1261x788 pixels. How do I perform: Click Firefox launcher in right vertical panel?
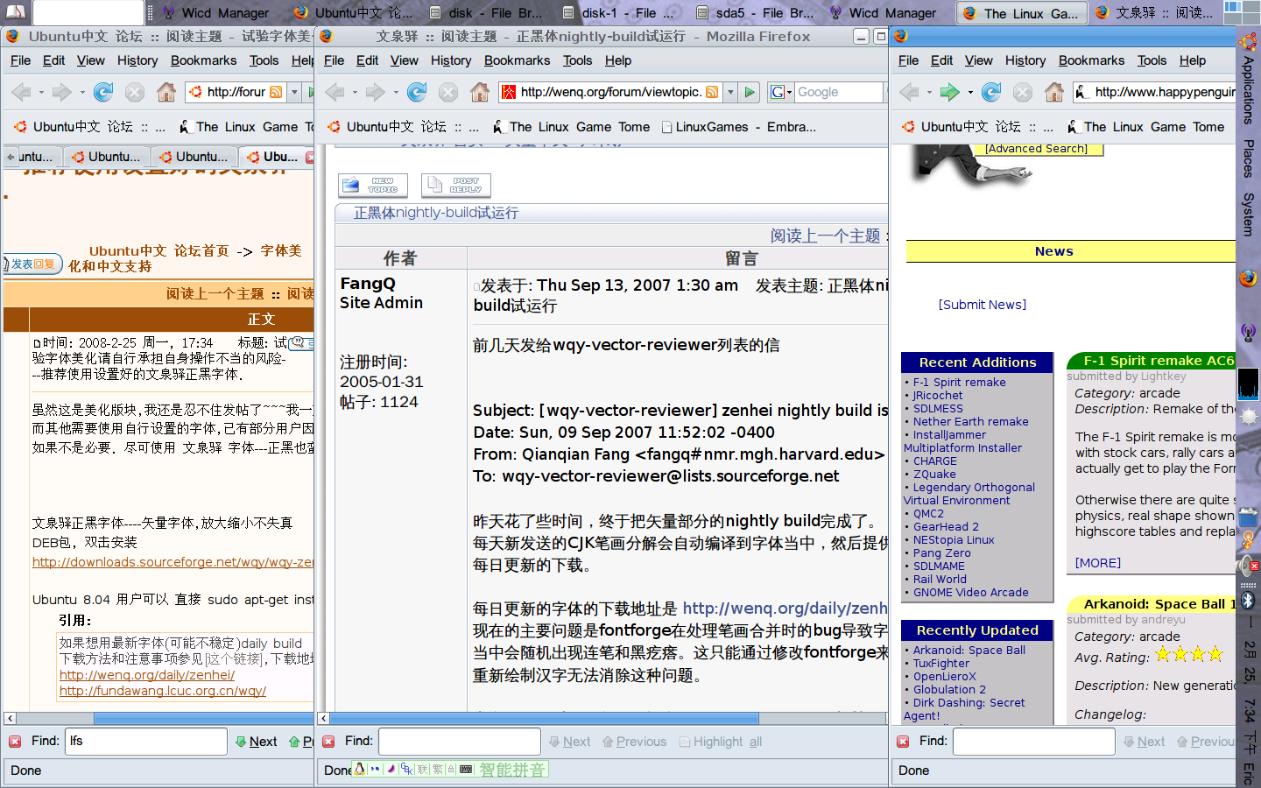1248,278
